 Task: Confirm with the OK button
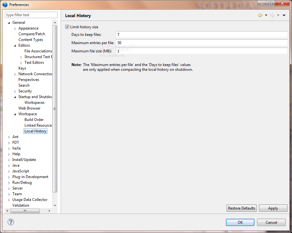240,223
